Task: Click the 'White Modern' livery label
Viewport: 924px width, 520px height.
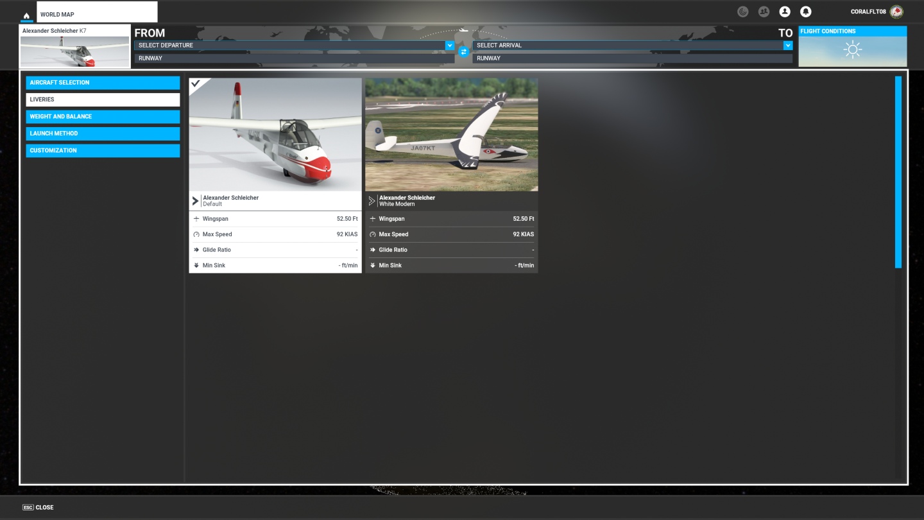Action: point(397,204)
